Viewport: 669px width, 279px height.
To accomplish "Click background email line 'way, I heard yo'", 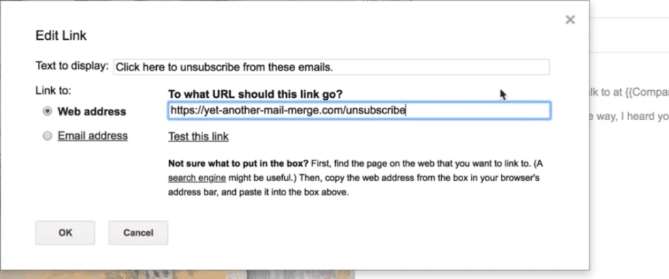I will 629,116.
